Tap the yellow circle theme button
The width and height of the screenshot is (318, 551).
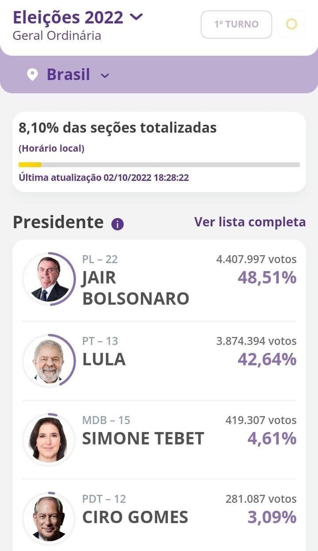click(291, 24)
